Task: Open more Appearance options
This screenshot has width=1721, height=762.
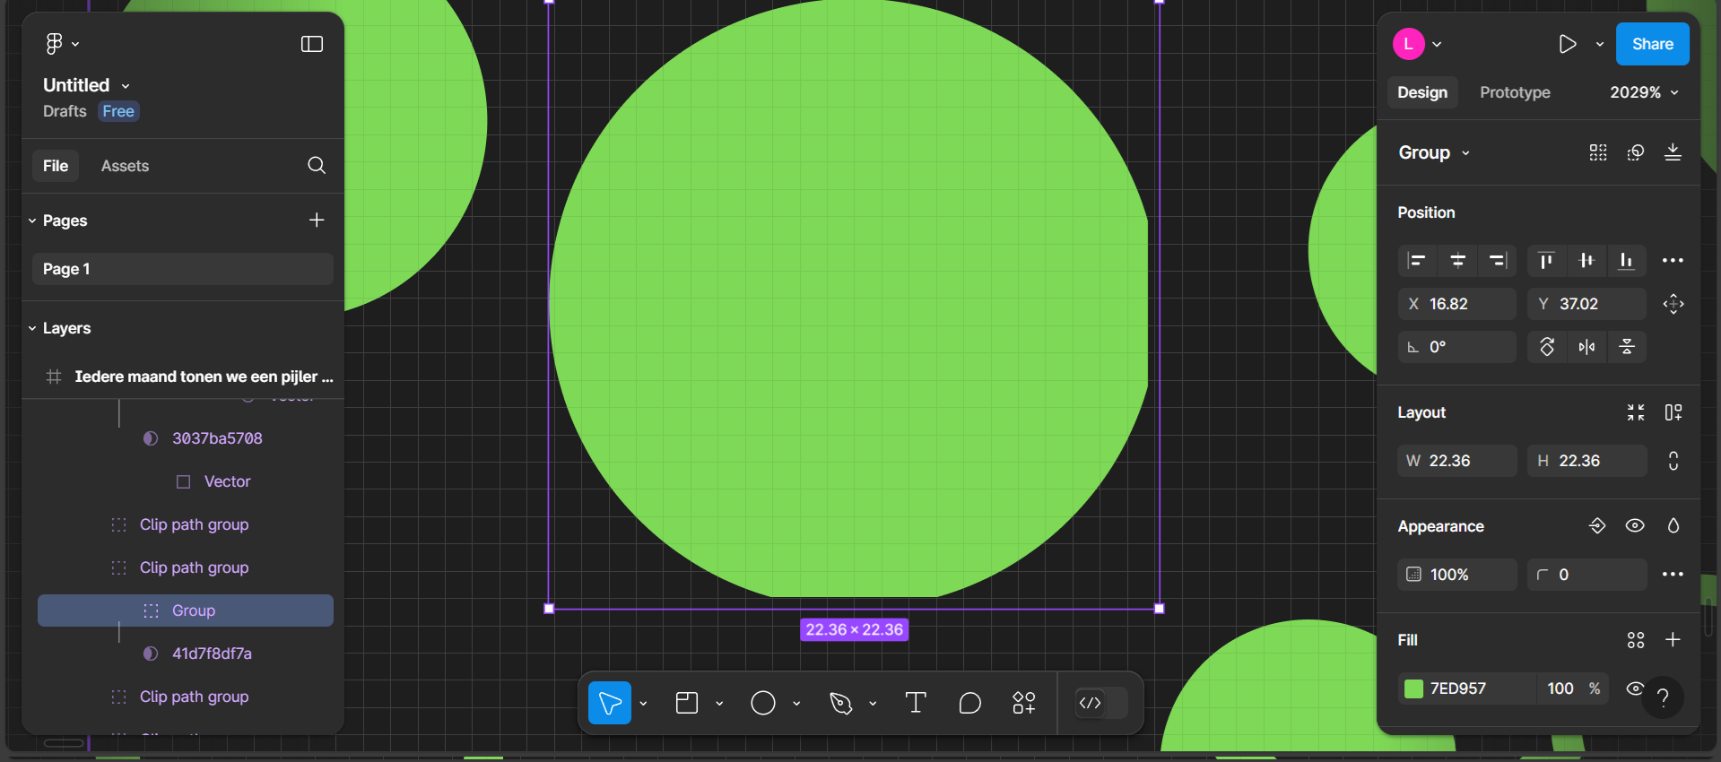Action: 1673,575
